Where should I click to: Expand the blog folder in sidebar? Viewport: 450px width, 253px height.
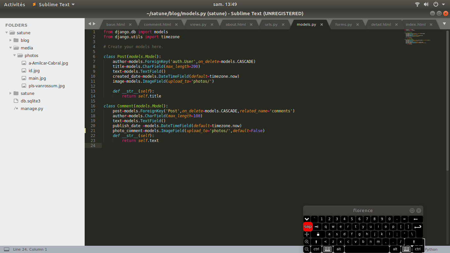click(11, 40)
